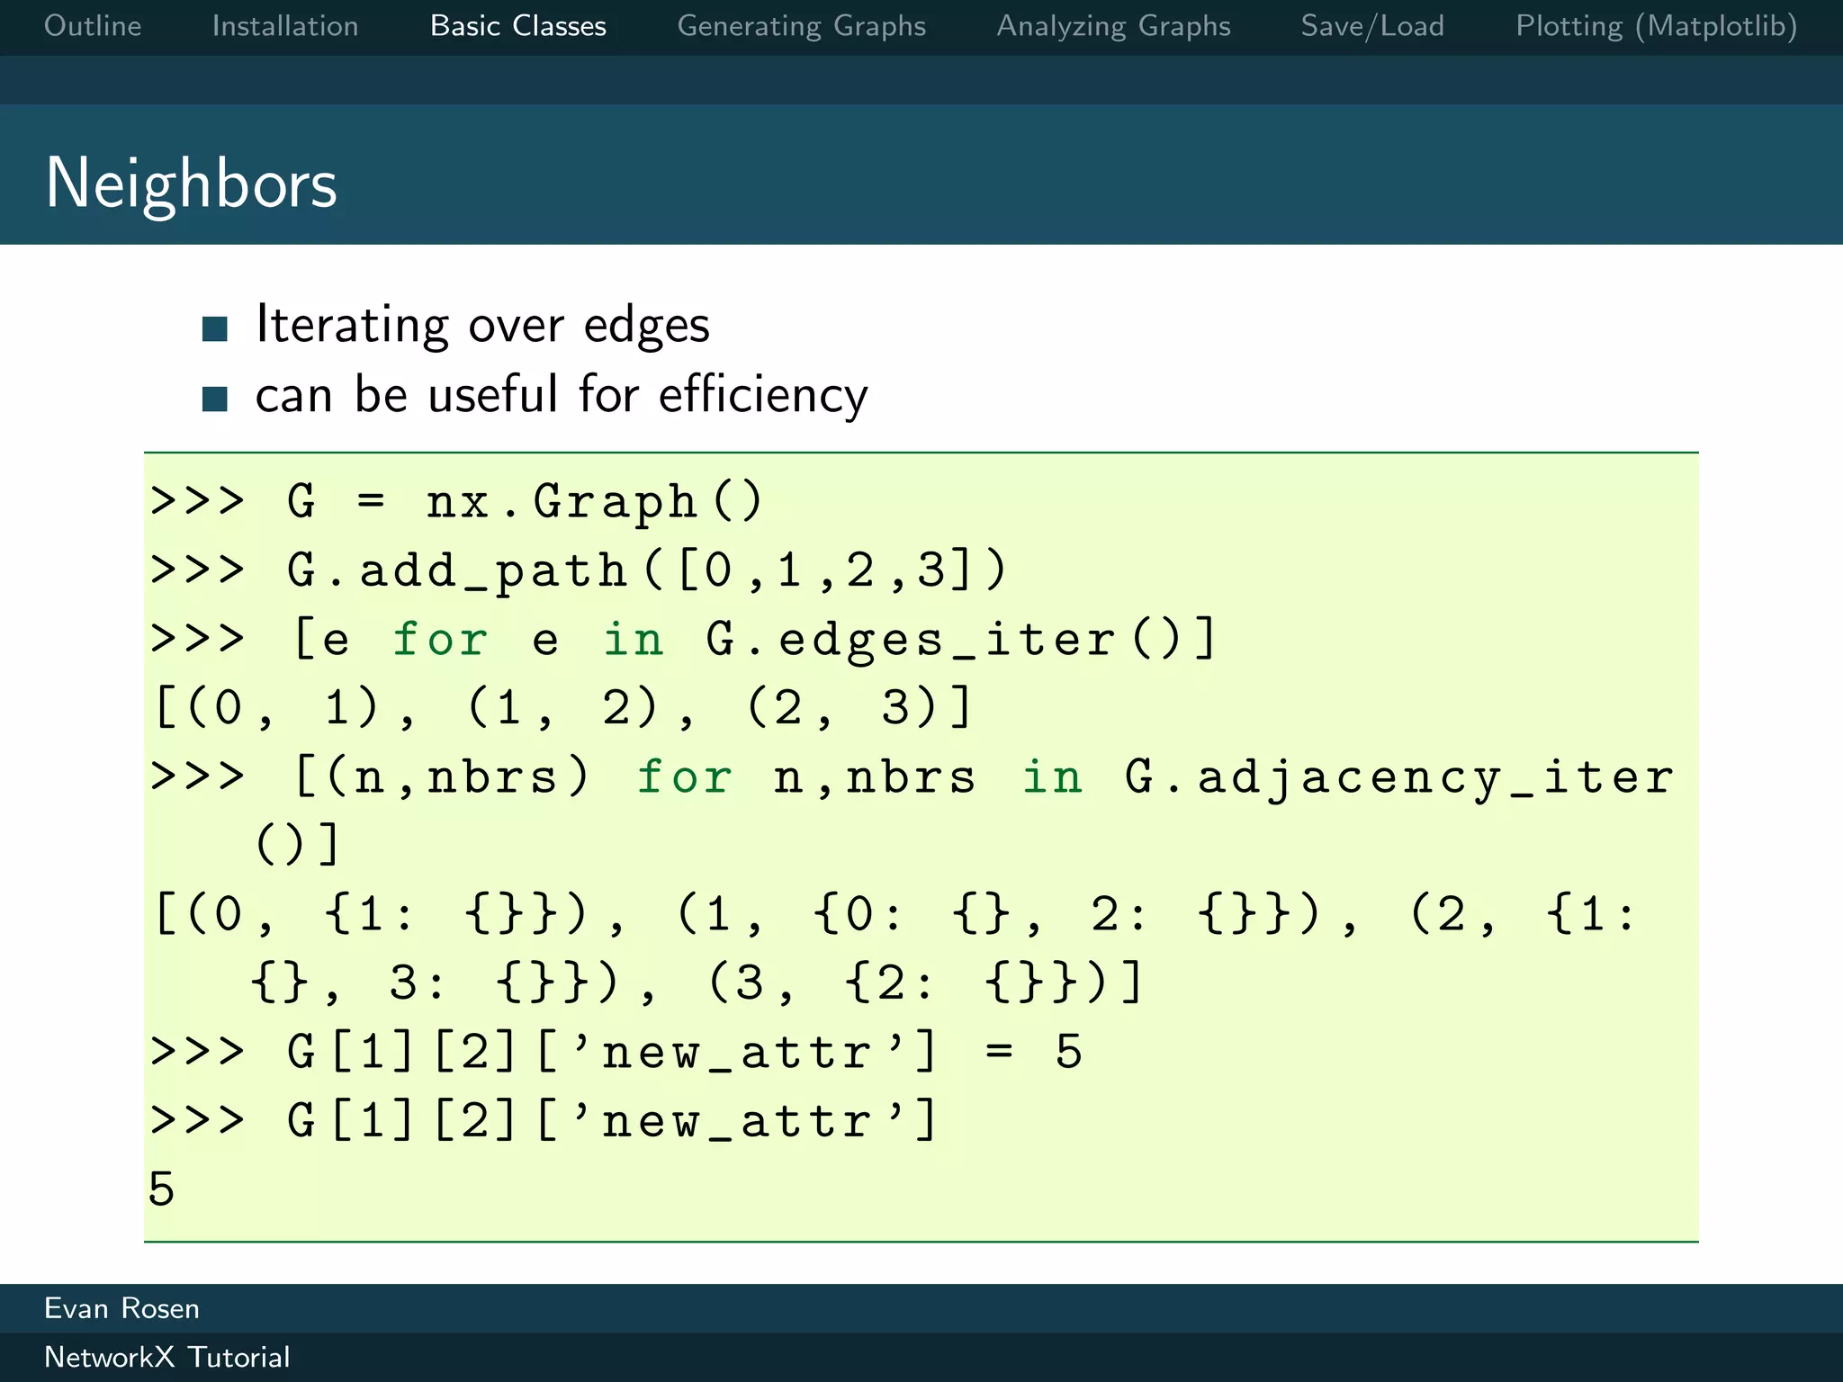Screen dimensions: 1843x1382
Task: Click the 'G.add_path([0,1,2,3])' line
Action: click(x=579, y=570)
